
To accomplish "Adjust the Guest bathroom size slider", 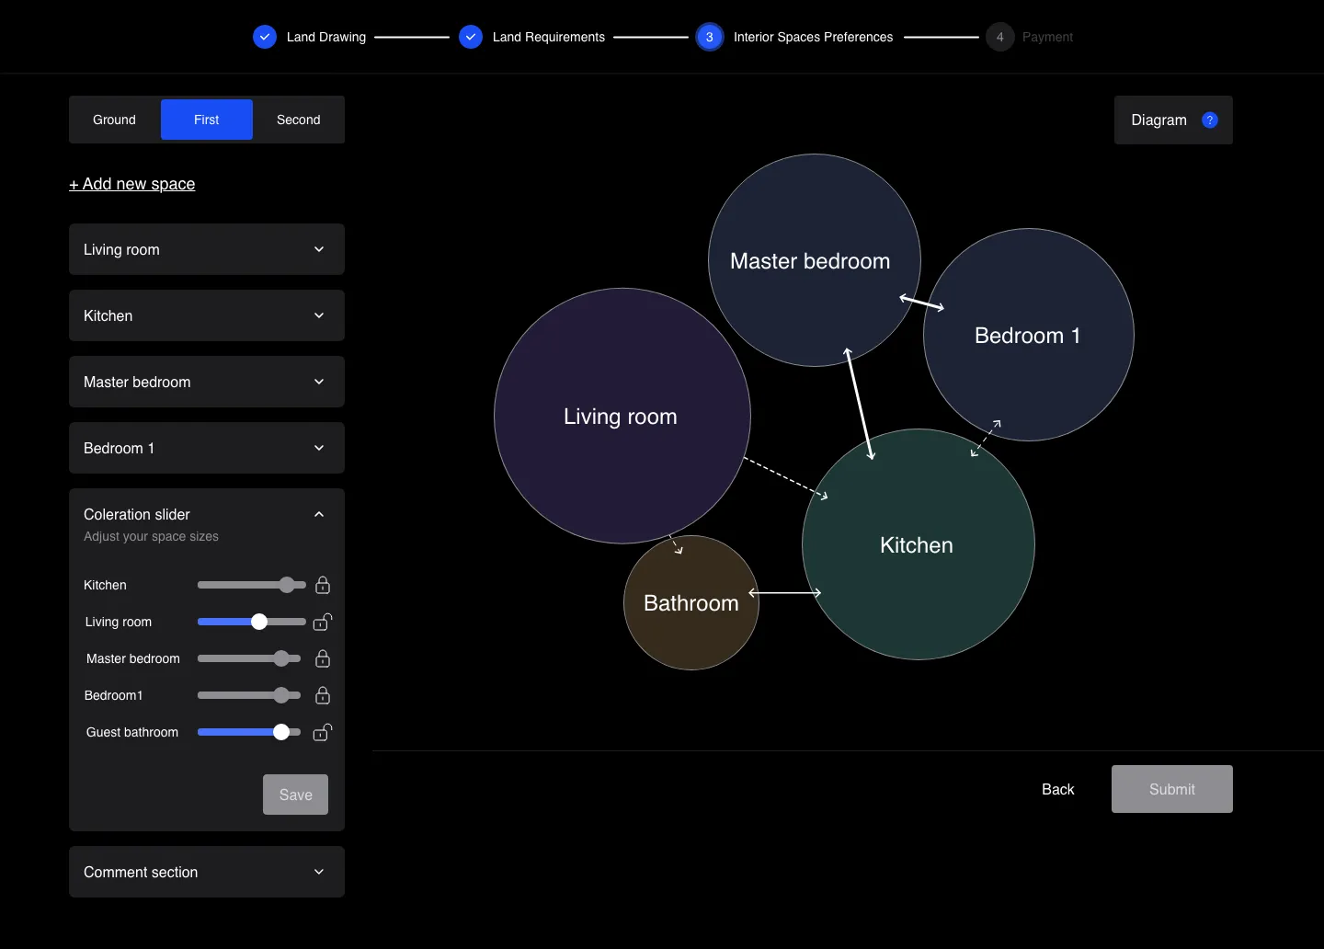I will (280, 733).
